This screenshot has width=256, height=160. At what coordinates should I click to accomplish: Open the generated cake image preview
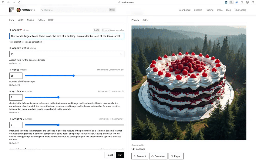coord(189,83)
